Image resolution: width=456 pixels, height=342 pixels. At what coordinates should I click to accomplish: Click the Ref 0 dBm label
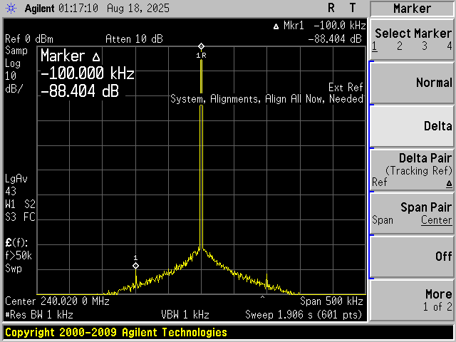(x=29, y=39)
